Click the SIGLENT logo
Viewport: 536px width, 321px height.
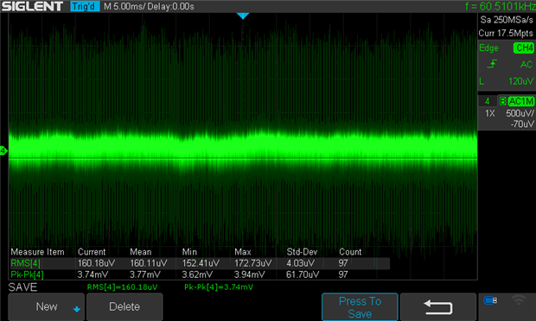(x=33, y=6)
